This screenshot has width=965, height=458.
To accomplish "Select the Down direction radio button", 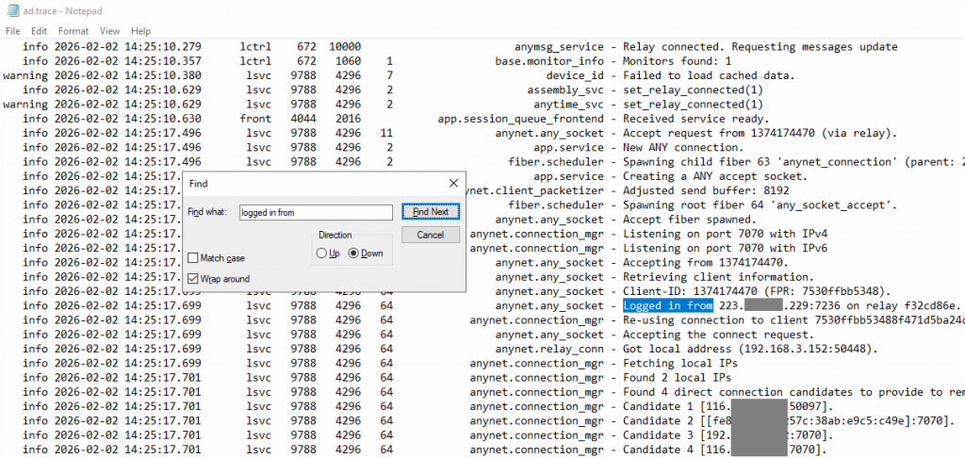I will (354, 254).
